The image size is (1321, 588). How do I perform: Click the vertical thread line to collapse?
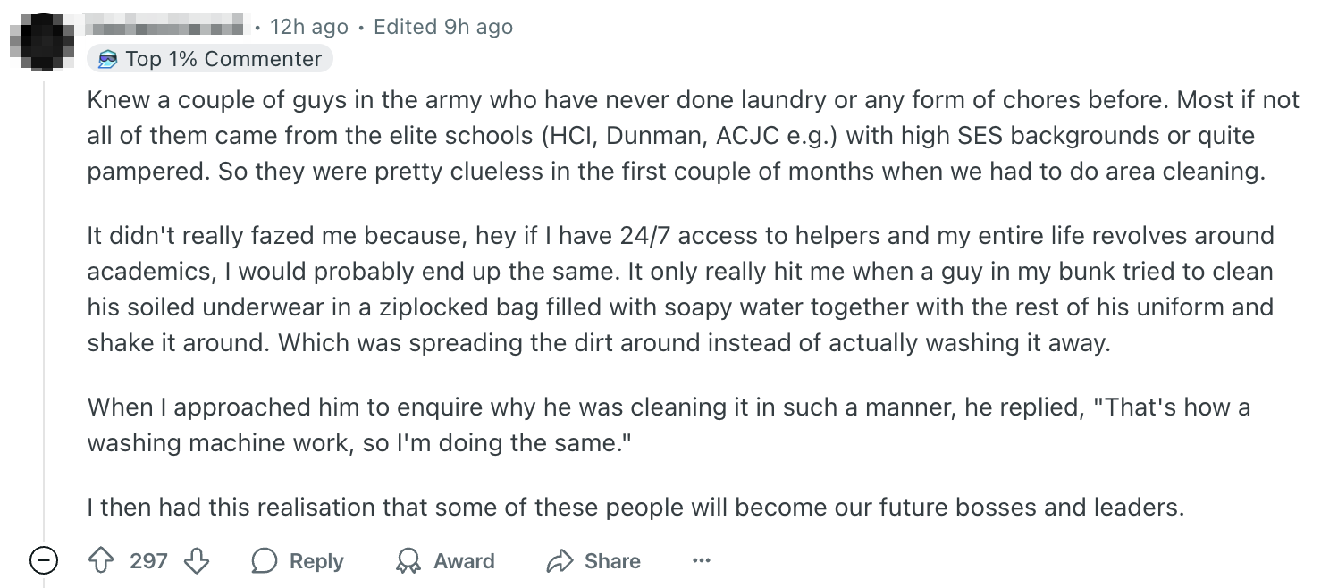tap(44, 313)
